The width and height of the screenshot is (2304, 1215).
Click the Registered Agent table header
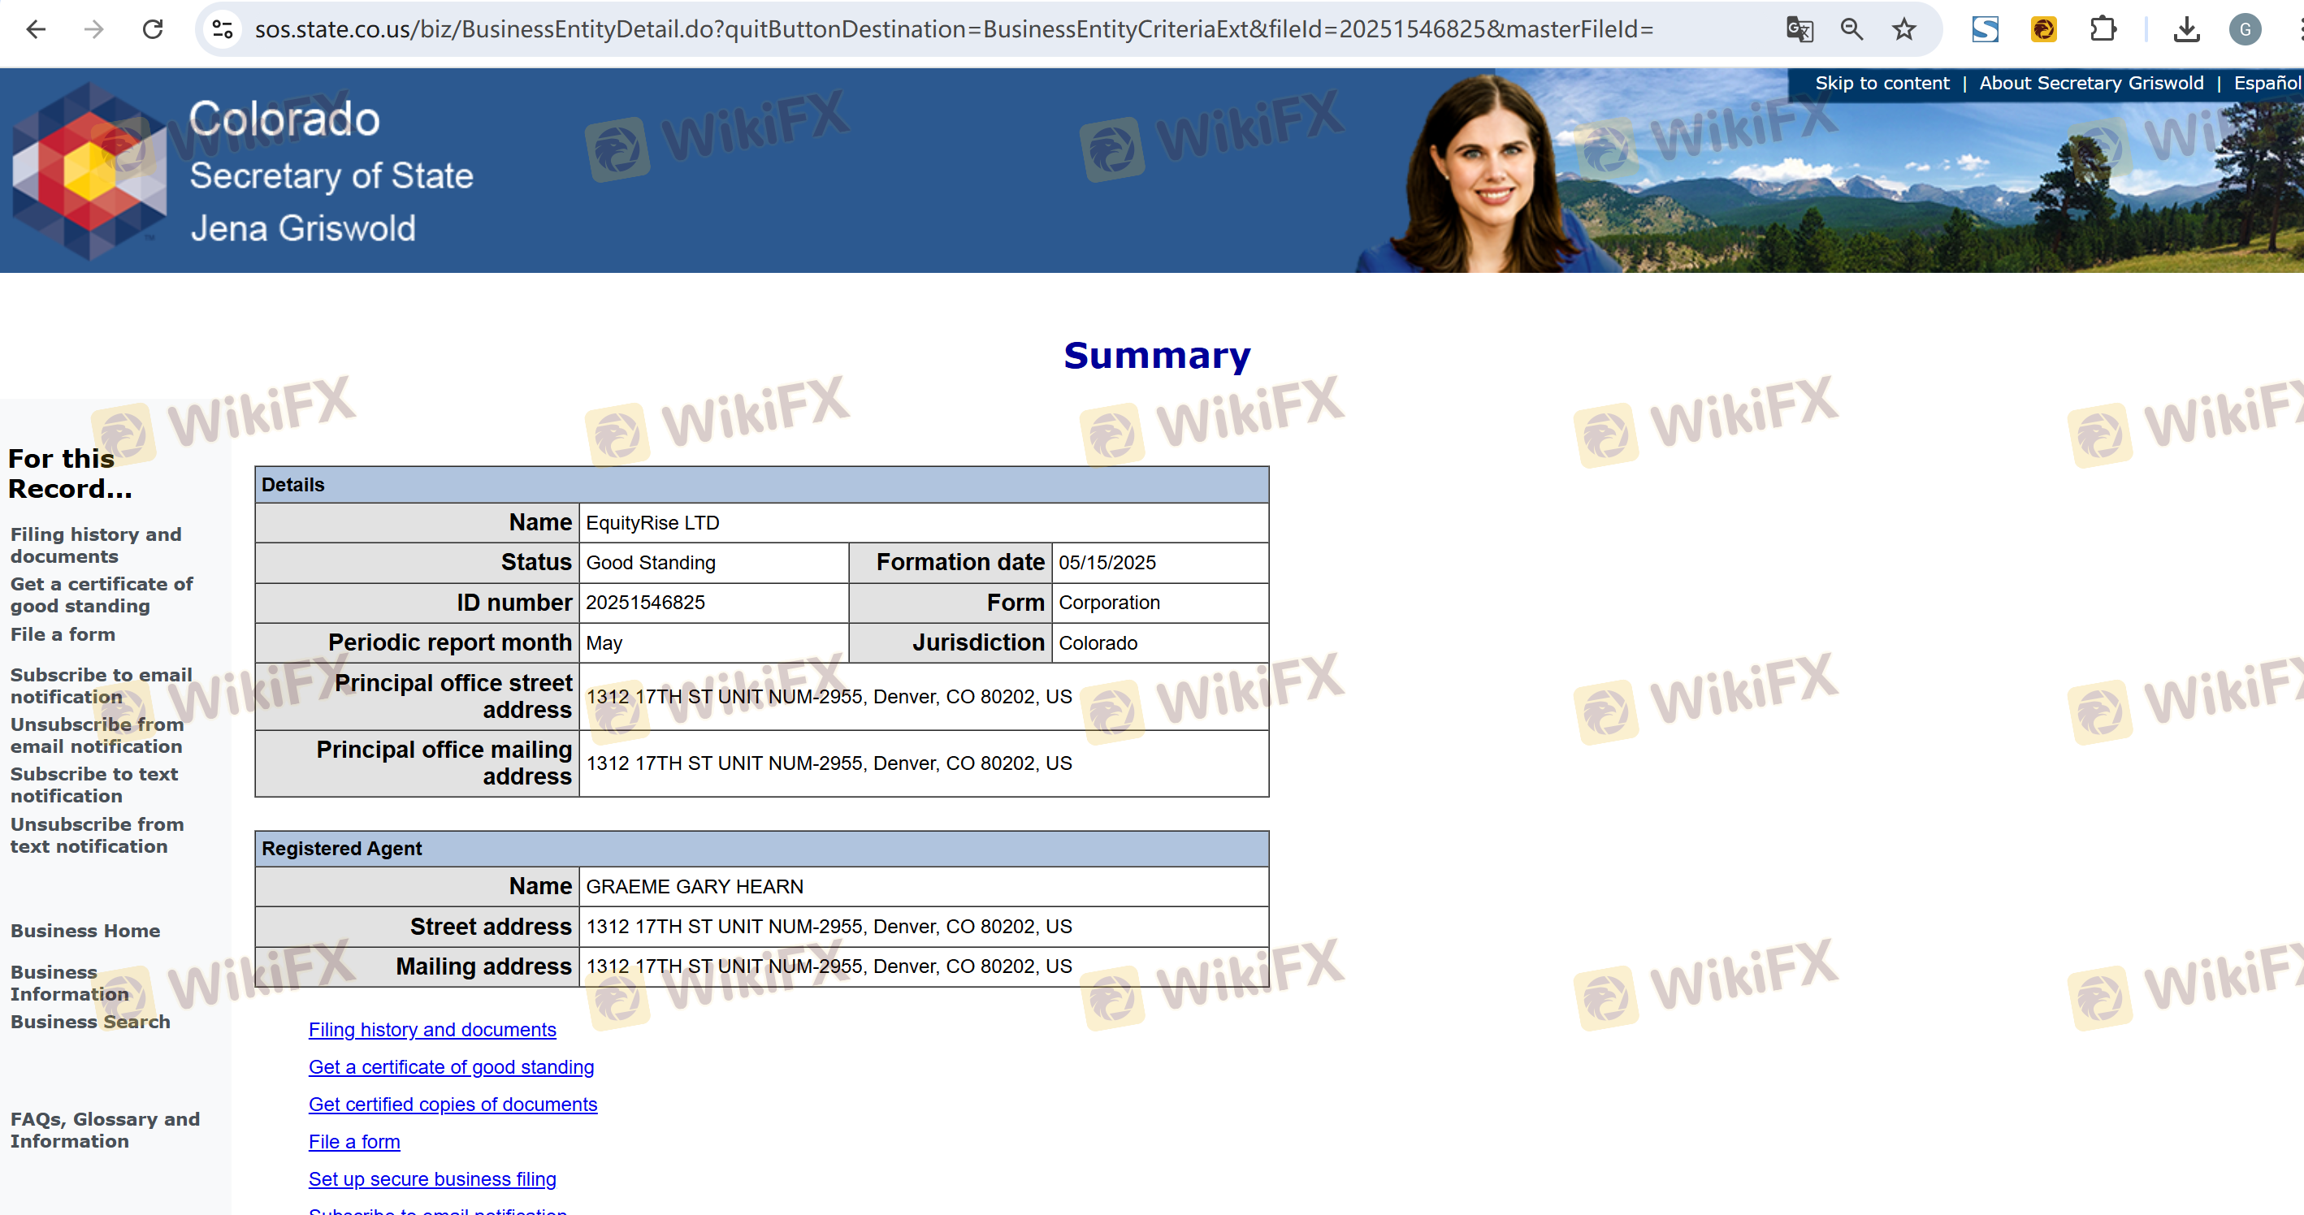[762, 849]
